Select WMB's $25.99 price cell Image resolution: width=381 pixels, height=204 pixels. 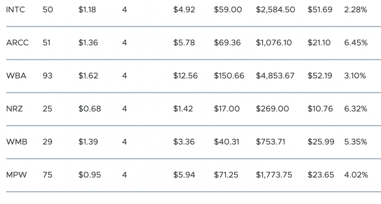point(321,142)
